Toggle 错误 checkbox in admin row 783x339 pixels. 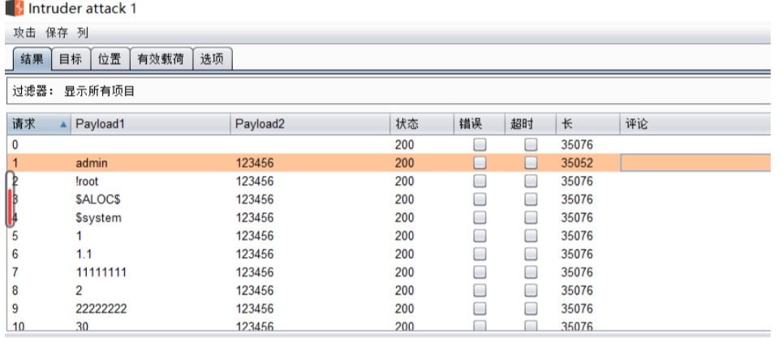tap(480, 163)
